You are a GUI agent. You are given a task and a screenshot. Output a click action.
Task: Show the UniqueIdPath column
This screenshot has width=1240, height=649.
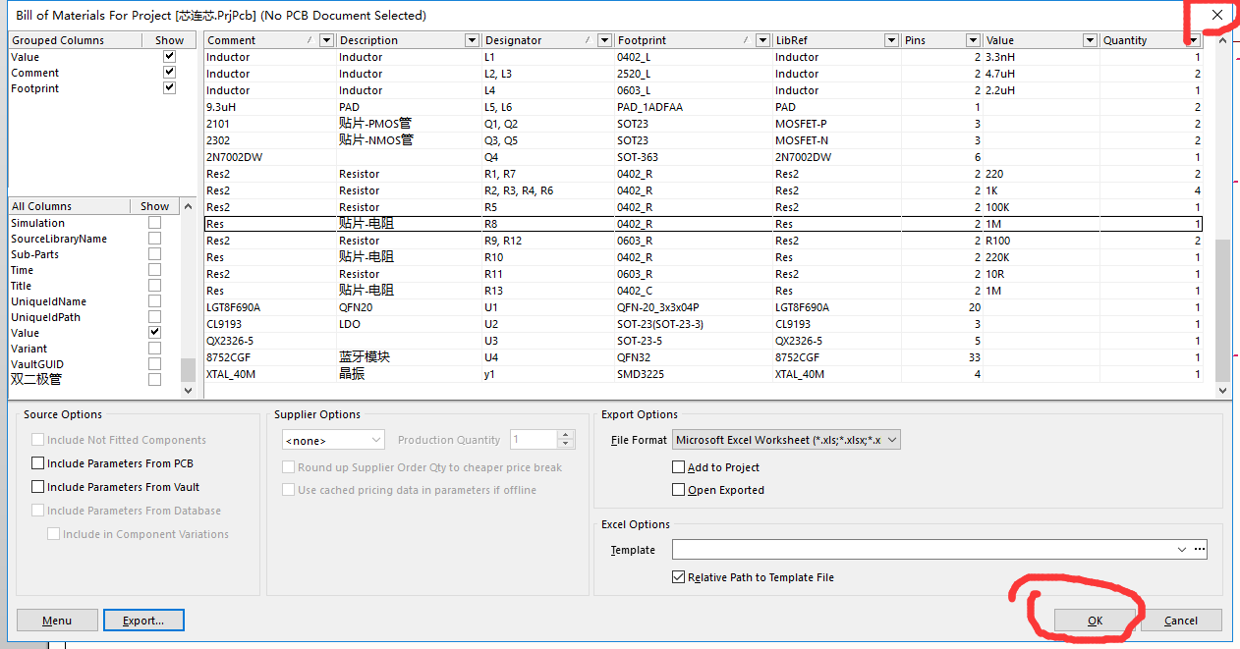click(154, 317)
